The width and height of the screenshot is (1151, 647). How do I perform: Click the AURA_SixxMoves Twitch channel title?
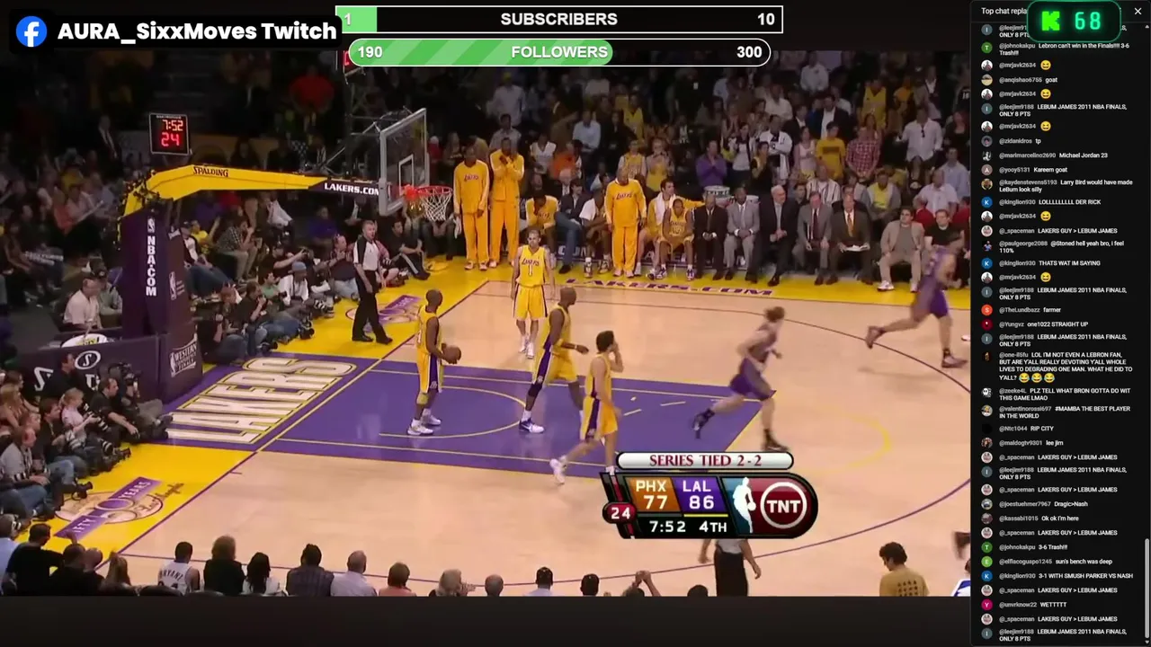197,31
